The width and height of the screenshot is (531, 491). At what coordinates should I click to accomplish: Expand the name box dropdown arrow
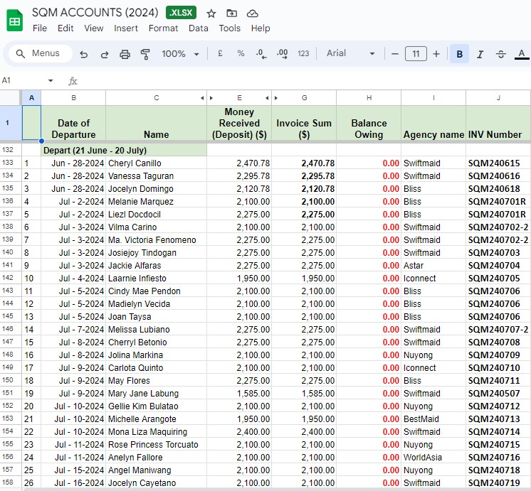[x=51, y=81]
